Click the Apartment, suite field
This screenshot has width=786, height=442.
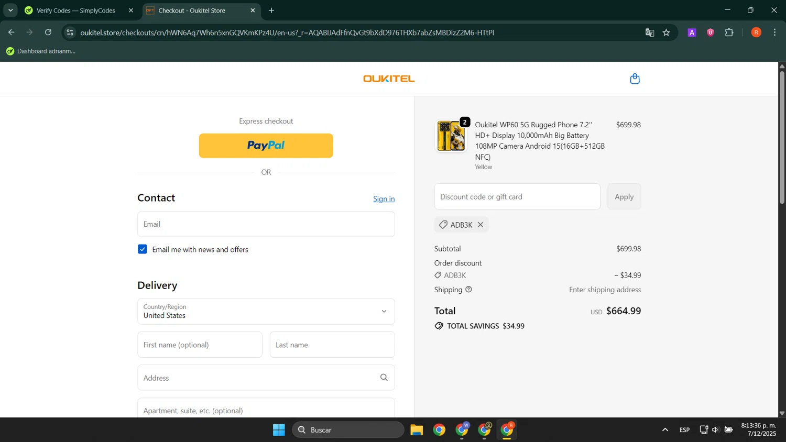point(266,408)
